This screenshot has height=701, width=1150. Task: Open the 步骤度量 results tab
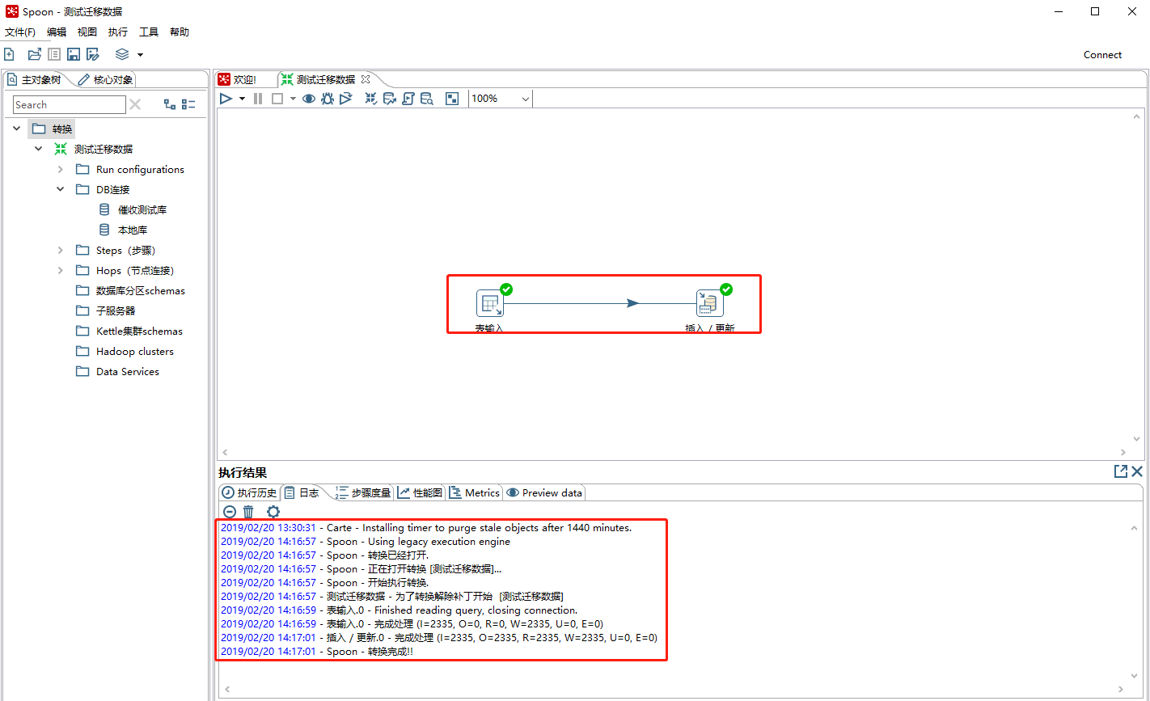[363, 492]
